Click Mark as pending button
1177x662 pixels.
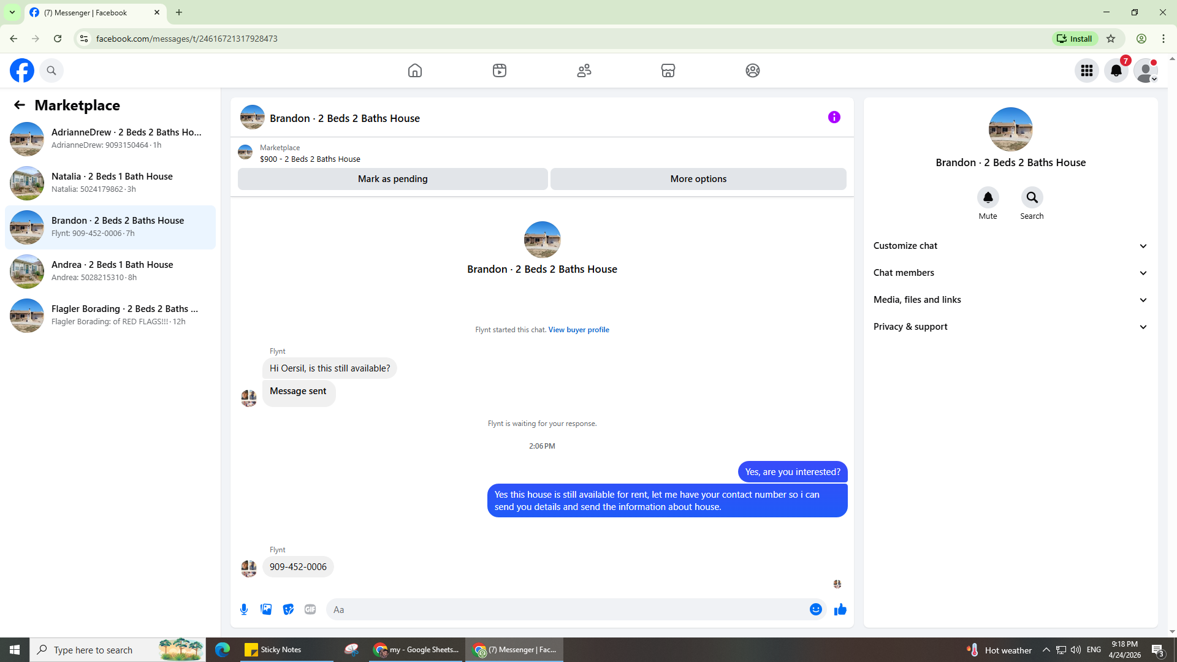pyautogui.click(x=393, y=179)
